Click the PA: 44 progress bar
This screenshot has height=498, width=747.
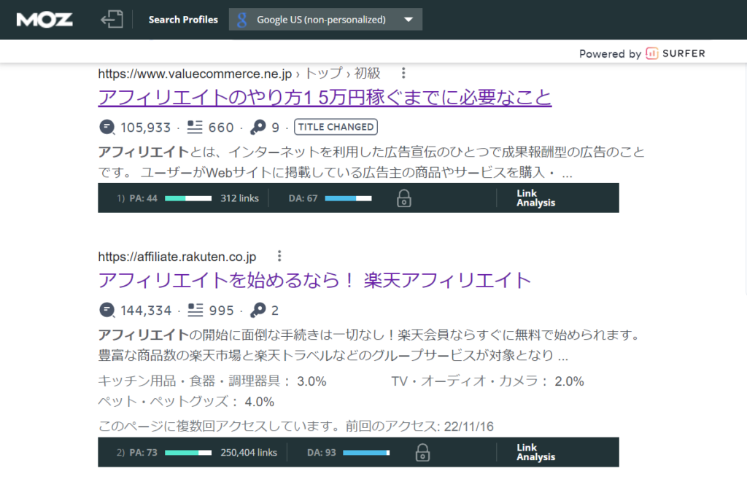pyautogui.click(x=188, y=198)
